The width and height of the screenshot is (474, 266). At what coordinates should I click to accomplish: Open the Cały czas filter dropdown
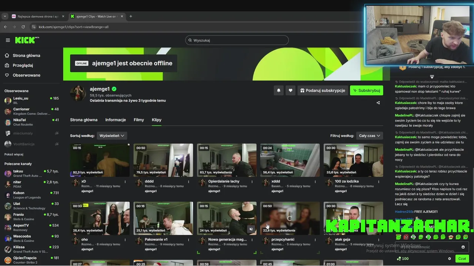click(x=370, y=136)
